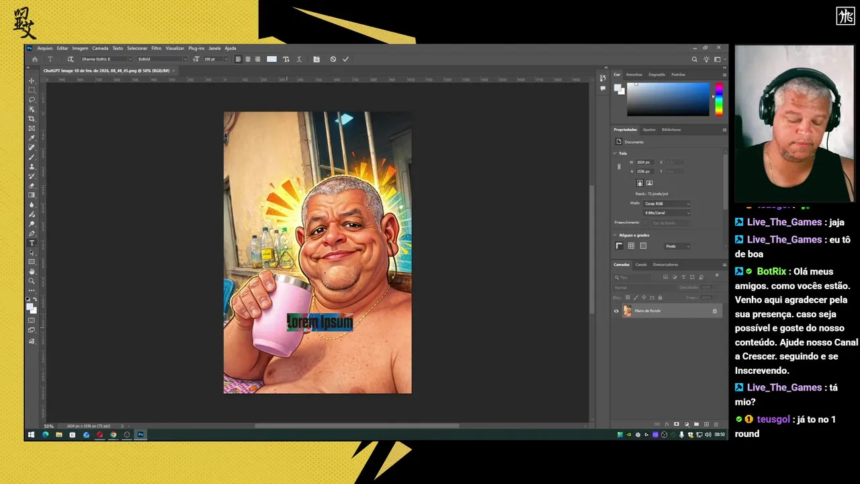860x484 pixels.
Task: Select the History Brush tool
Action: coord(32,177)
